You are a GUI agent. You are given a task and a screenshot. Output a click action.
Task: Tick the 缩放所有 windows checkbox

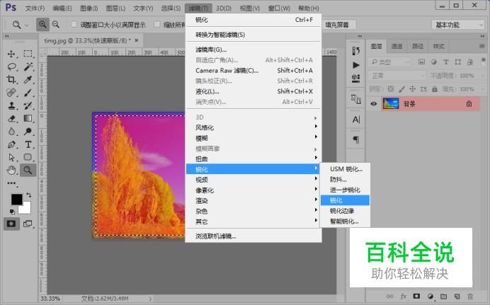coord(157,24)
